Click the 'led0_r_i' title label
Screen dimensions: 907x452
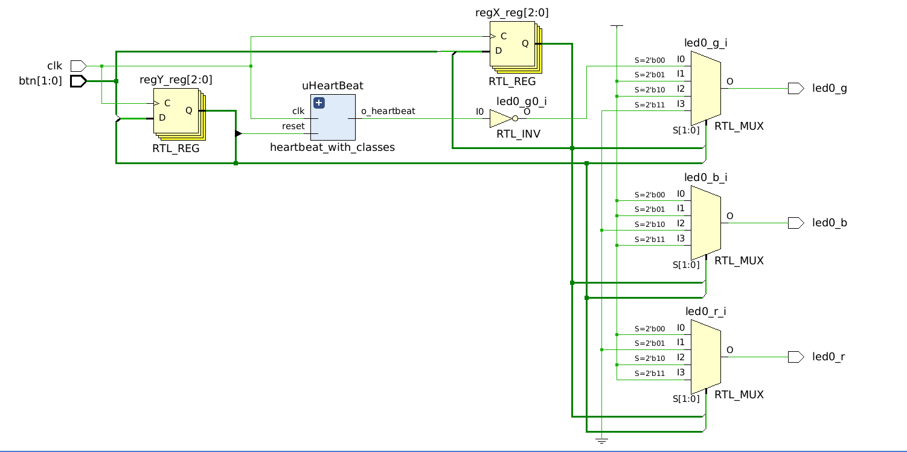[705, 311]
